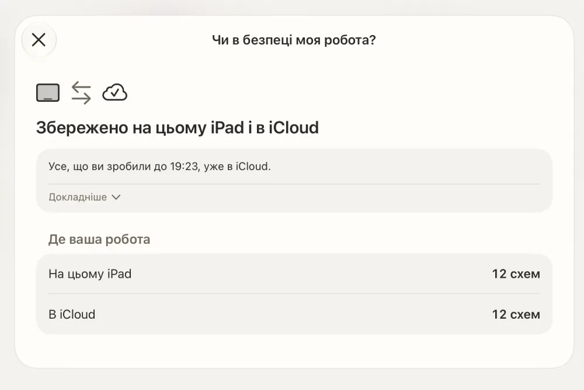Click the 'Збережено на цьому iPad і в iCloud' heading
The width and height of the screenshot is (584, 390).
point(178,127)
